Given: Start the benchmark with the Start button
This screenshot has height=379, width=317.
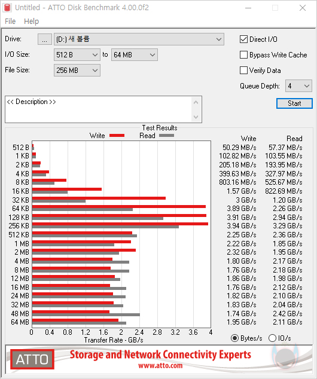Looking at the screenshot, I should [x=294, y=103].
